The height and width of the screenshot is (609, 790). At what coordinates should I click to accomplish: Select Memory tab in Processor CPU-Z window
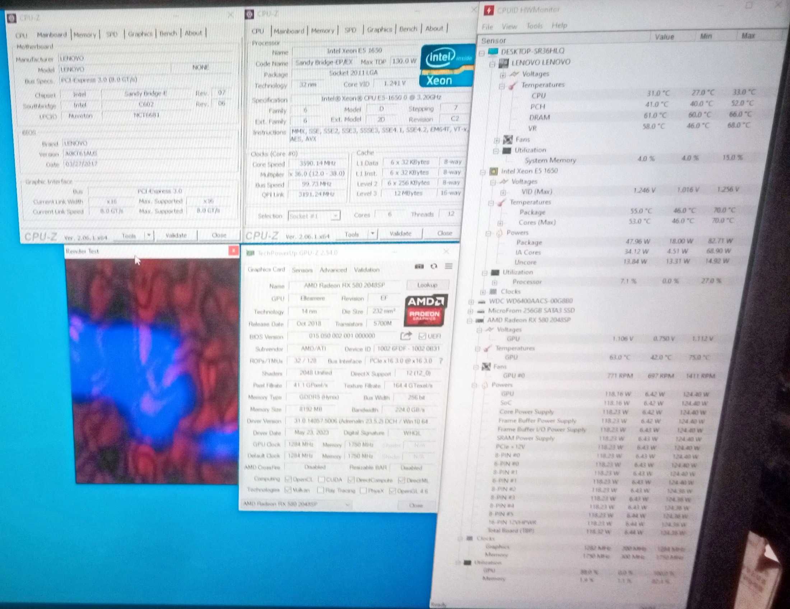(x=322, y=31)
